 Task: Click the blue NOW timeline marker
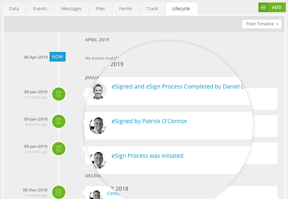tap(57, 57)
